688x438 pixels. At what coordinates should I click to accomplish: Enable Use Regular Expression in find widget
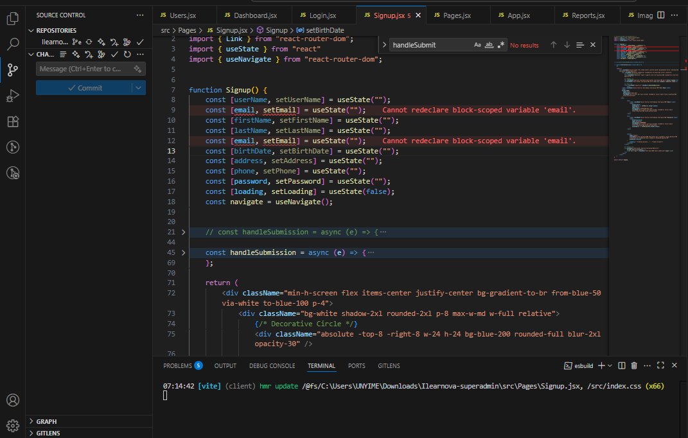(x=500, y=45)
